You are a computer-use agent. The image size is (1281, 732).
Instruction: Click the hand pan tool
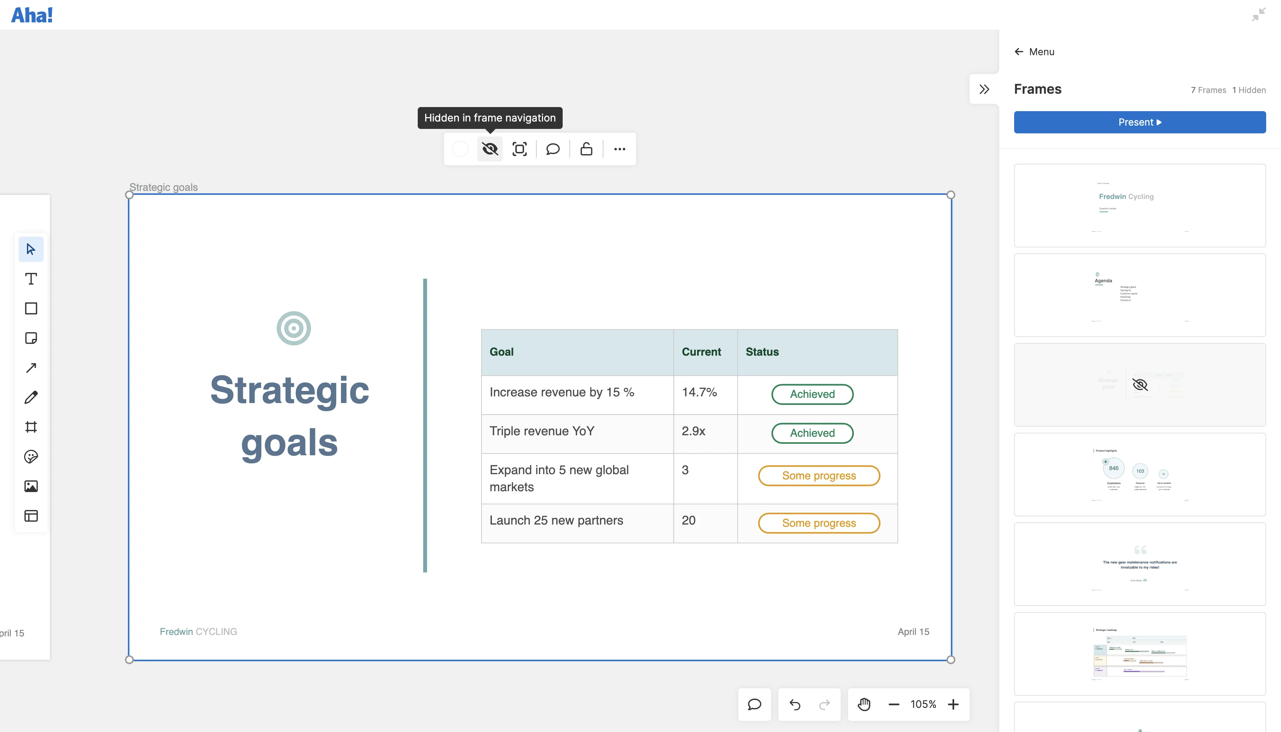pyautogui.click(x=864, y=704)
